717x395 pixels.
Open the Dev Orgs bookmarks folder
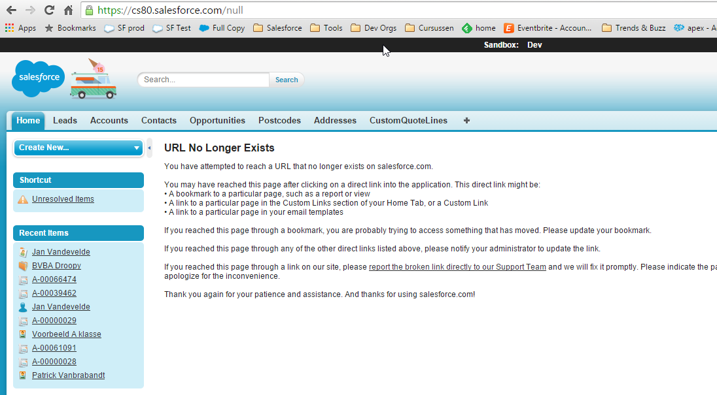click(374, 28)
